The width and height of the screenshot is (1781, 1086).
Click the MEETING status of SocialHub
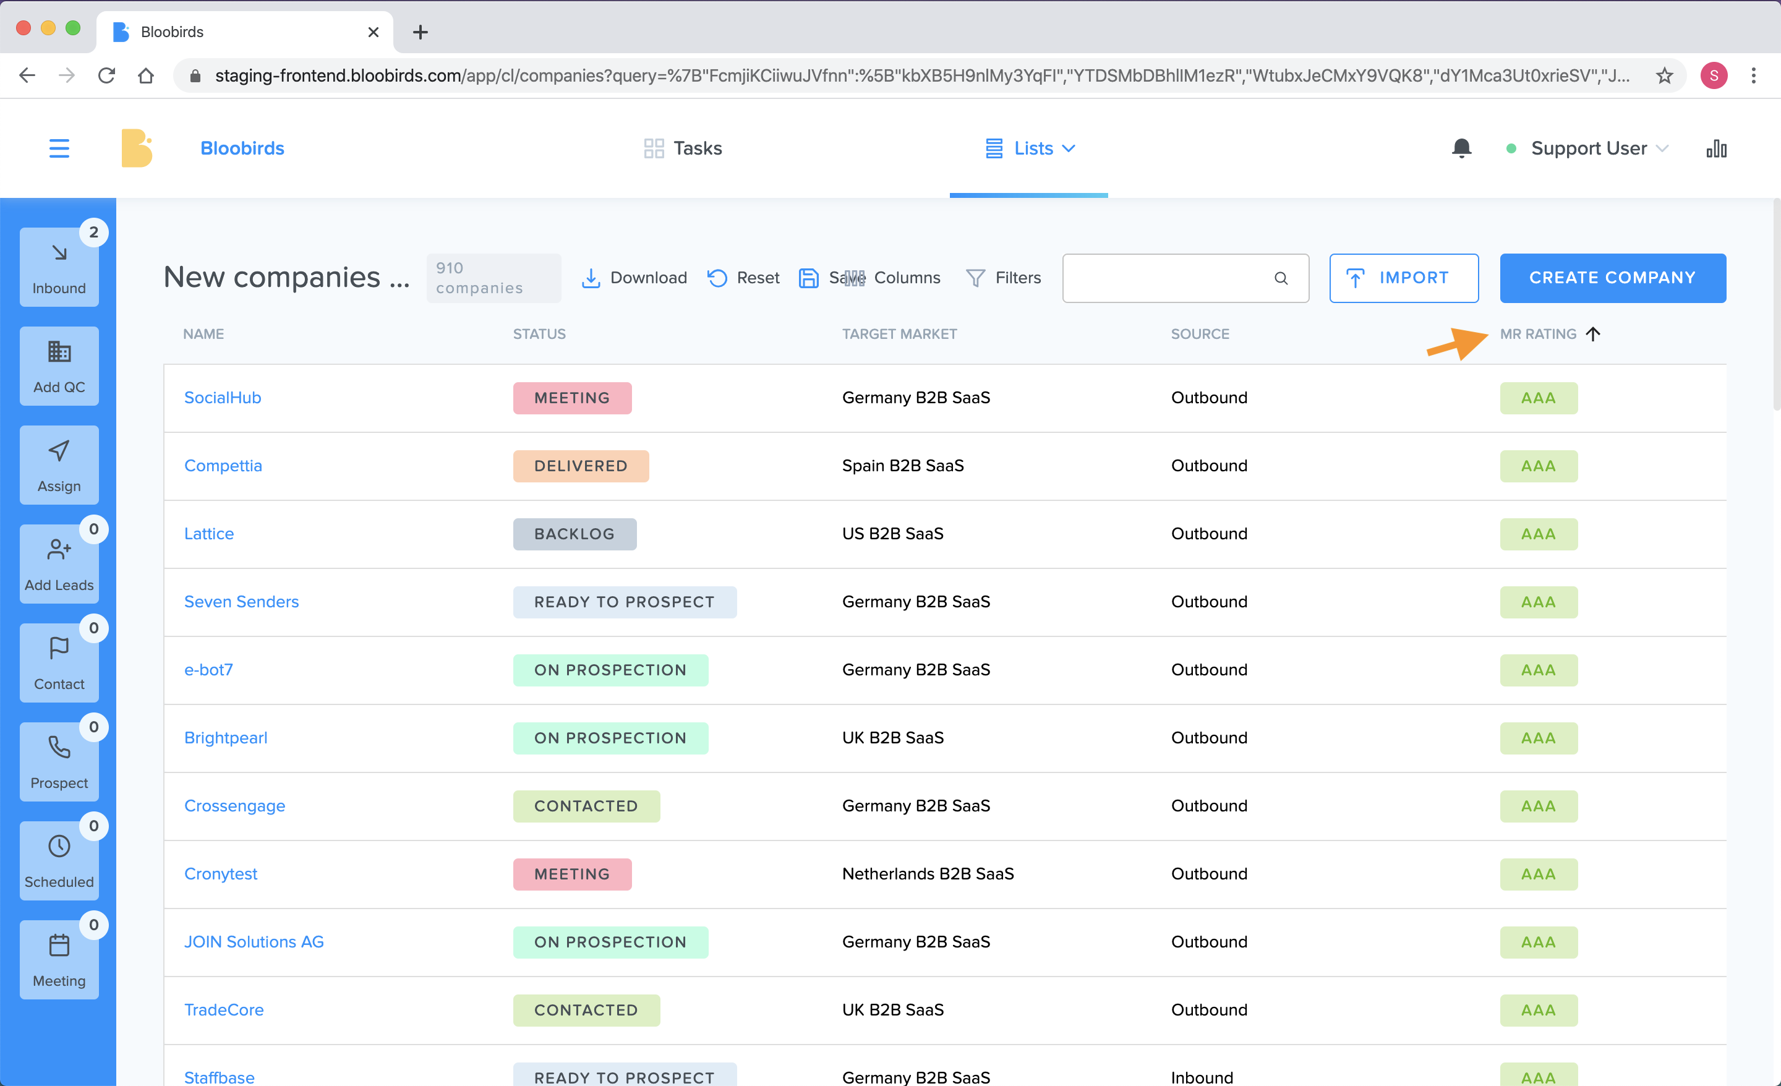point(572,398)
